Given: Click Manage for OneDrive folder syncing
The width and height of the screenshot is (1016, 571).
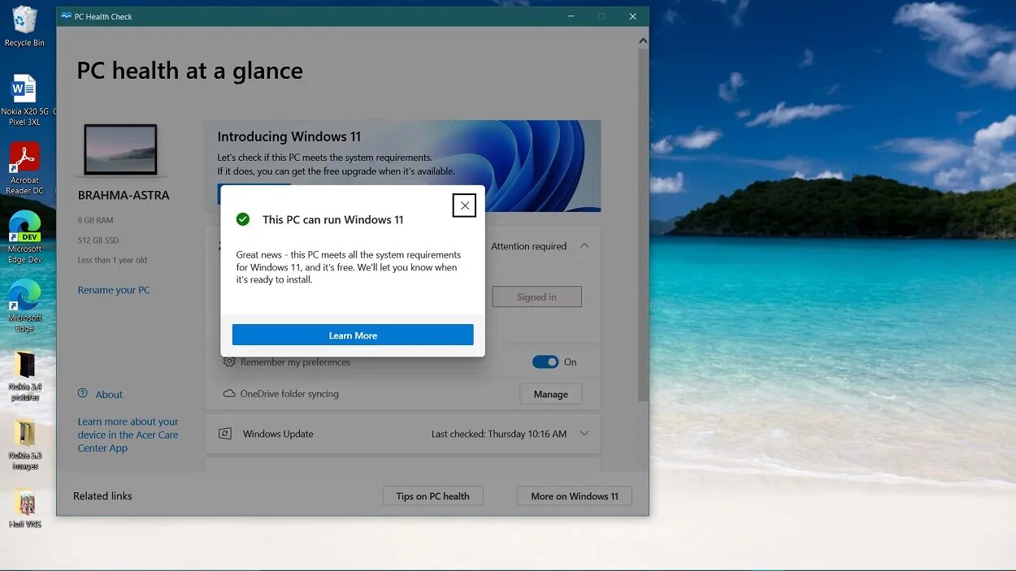Looking at the screenshot, I should [x=551, y=393].
